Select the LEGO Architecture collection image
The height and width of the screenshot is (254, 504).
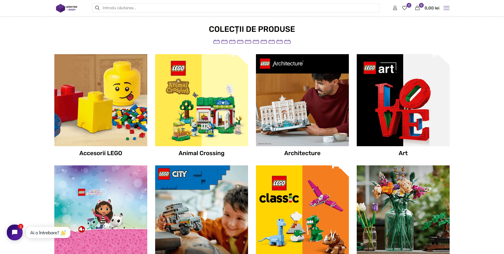tap(302, 100)
